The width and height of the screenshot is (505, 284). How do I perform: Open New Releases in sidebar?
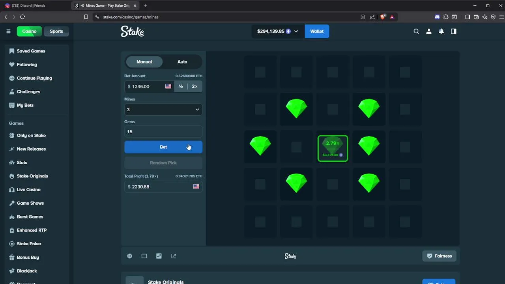31,149
